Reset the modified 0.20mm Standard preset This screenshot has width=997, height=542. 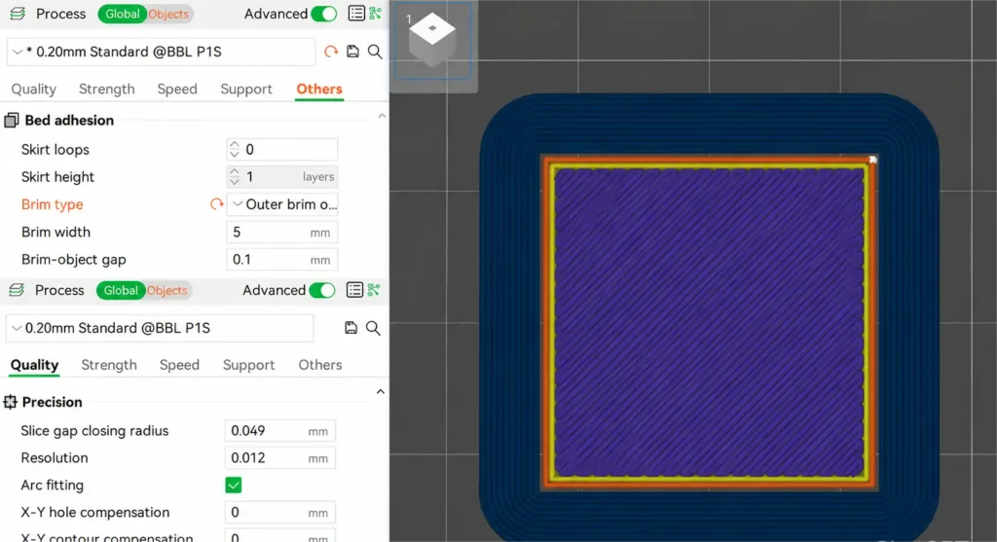[331, 52]
